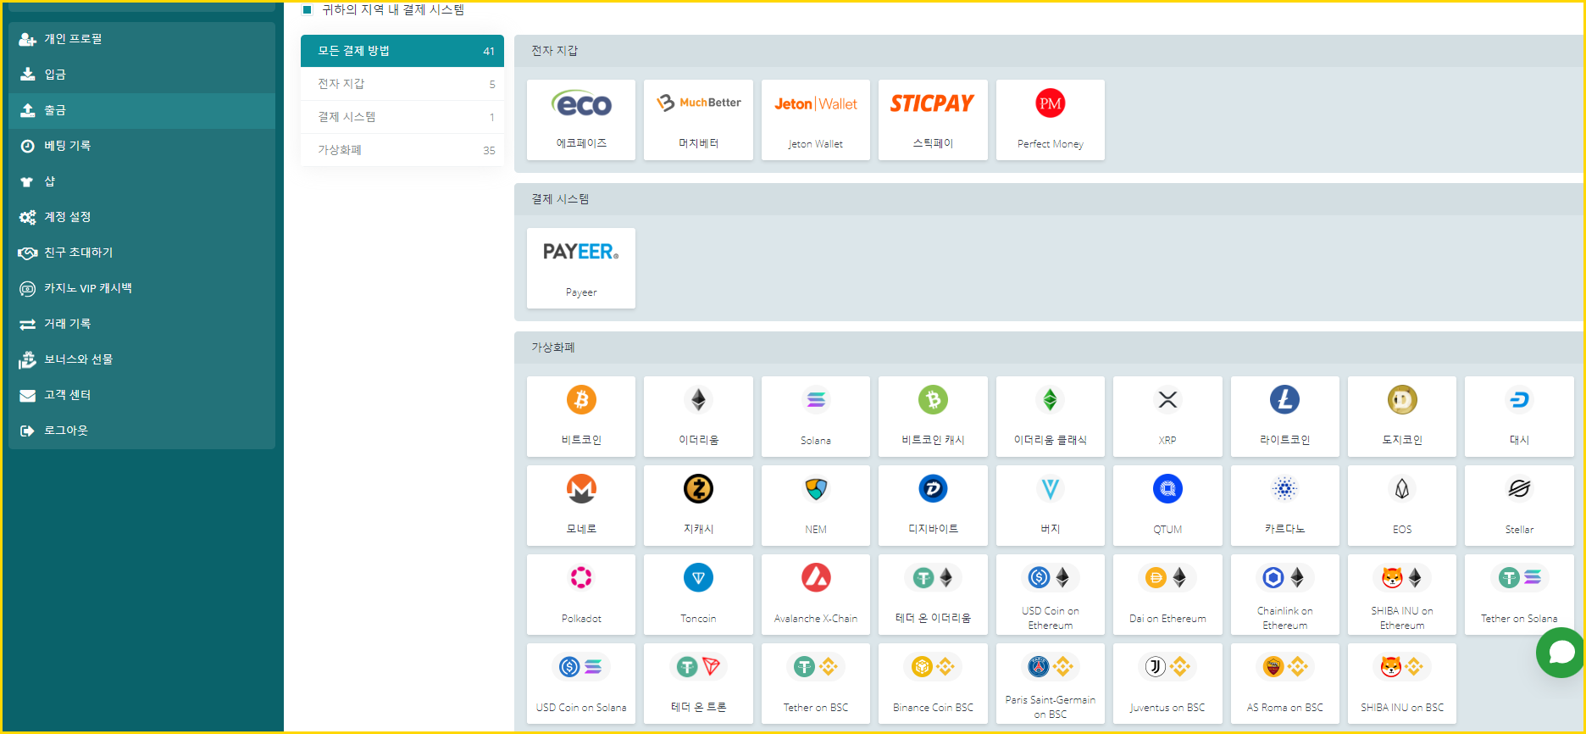Image resolution: width=1586 pixels, height=734 pixels.
Task: Select the 모든 결제 방법 filter tab
Action: pos(402,51)
